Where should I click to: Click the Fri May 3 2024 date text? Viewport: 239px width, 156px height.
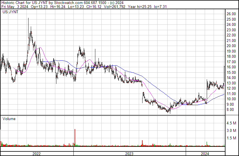15,7
